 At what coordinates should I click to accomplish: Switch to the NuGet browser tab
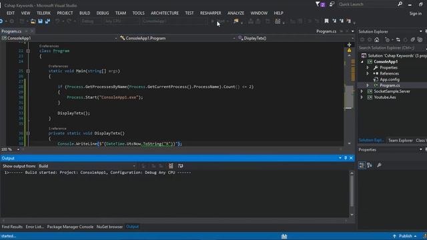[109, 227]
